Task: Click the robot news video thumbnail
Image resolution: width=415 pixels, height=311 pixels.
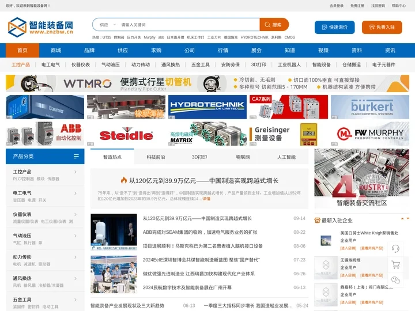Action: click(x=114, y=232)
